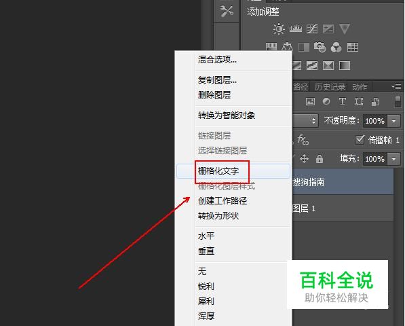Choose 删除图层 from context menu

[x=233, y=95]
